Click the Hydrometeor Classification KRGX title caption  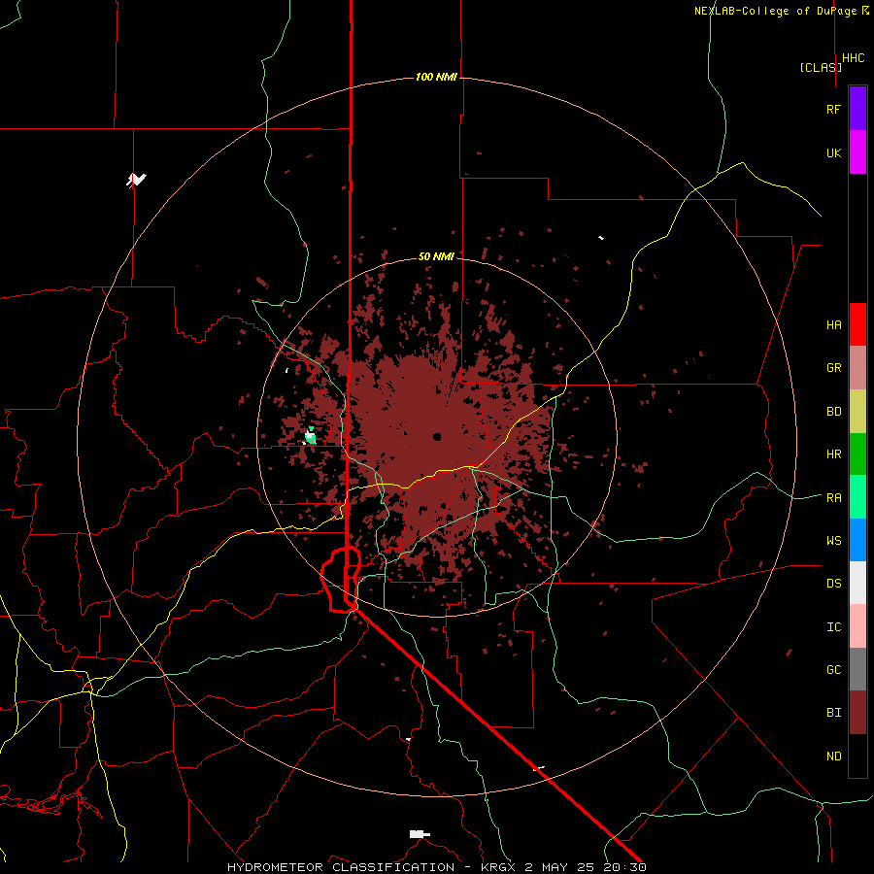coord(436,867)
